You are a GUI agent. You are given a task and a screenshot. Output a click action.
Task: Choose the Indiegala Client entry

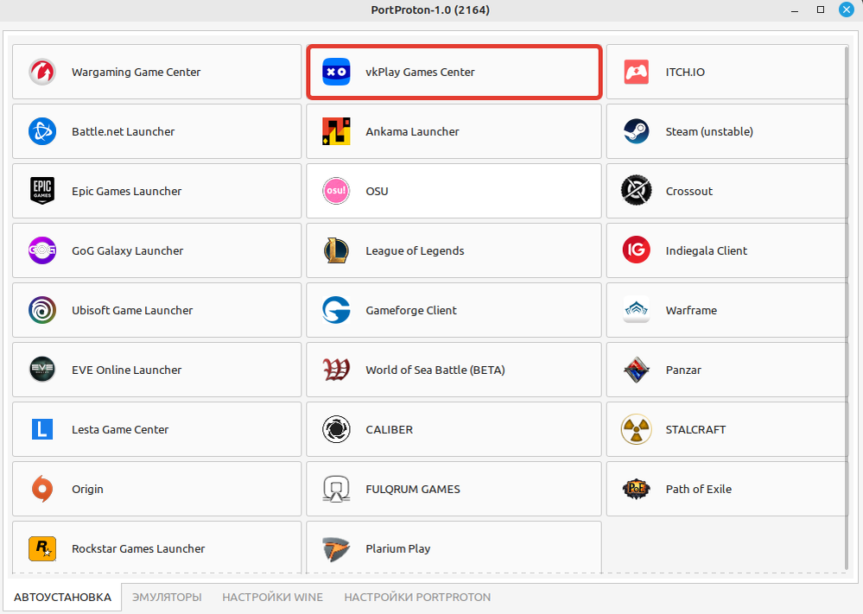(x=727, y=250)
